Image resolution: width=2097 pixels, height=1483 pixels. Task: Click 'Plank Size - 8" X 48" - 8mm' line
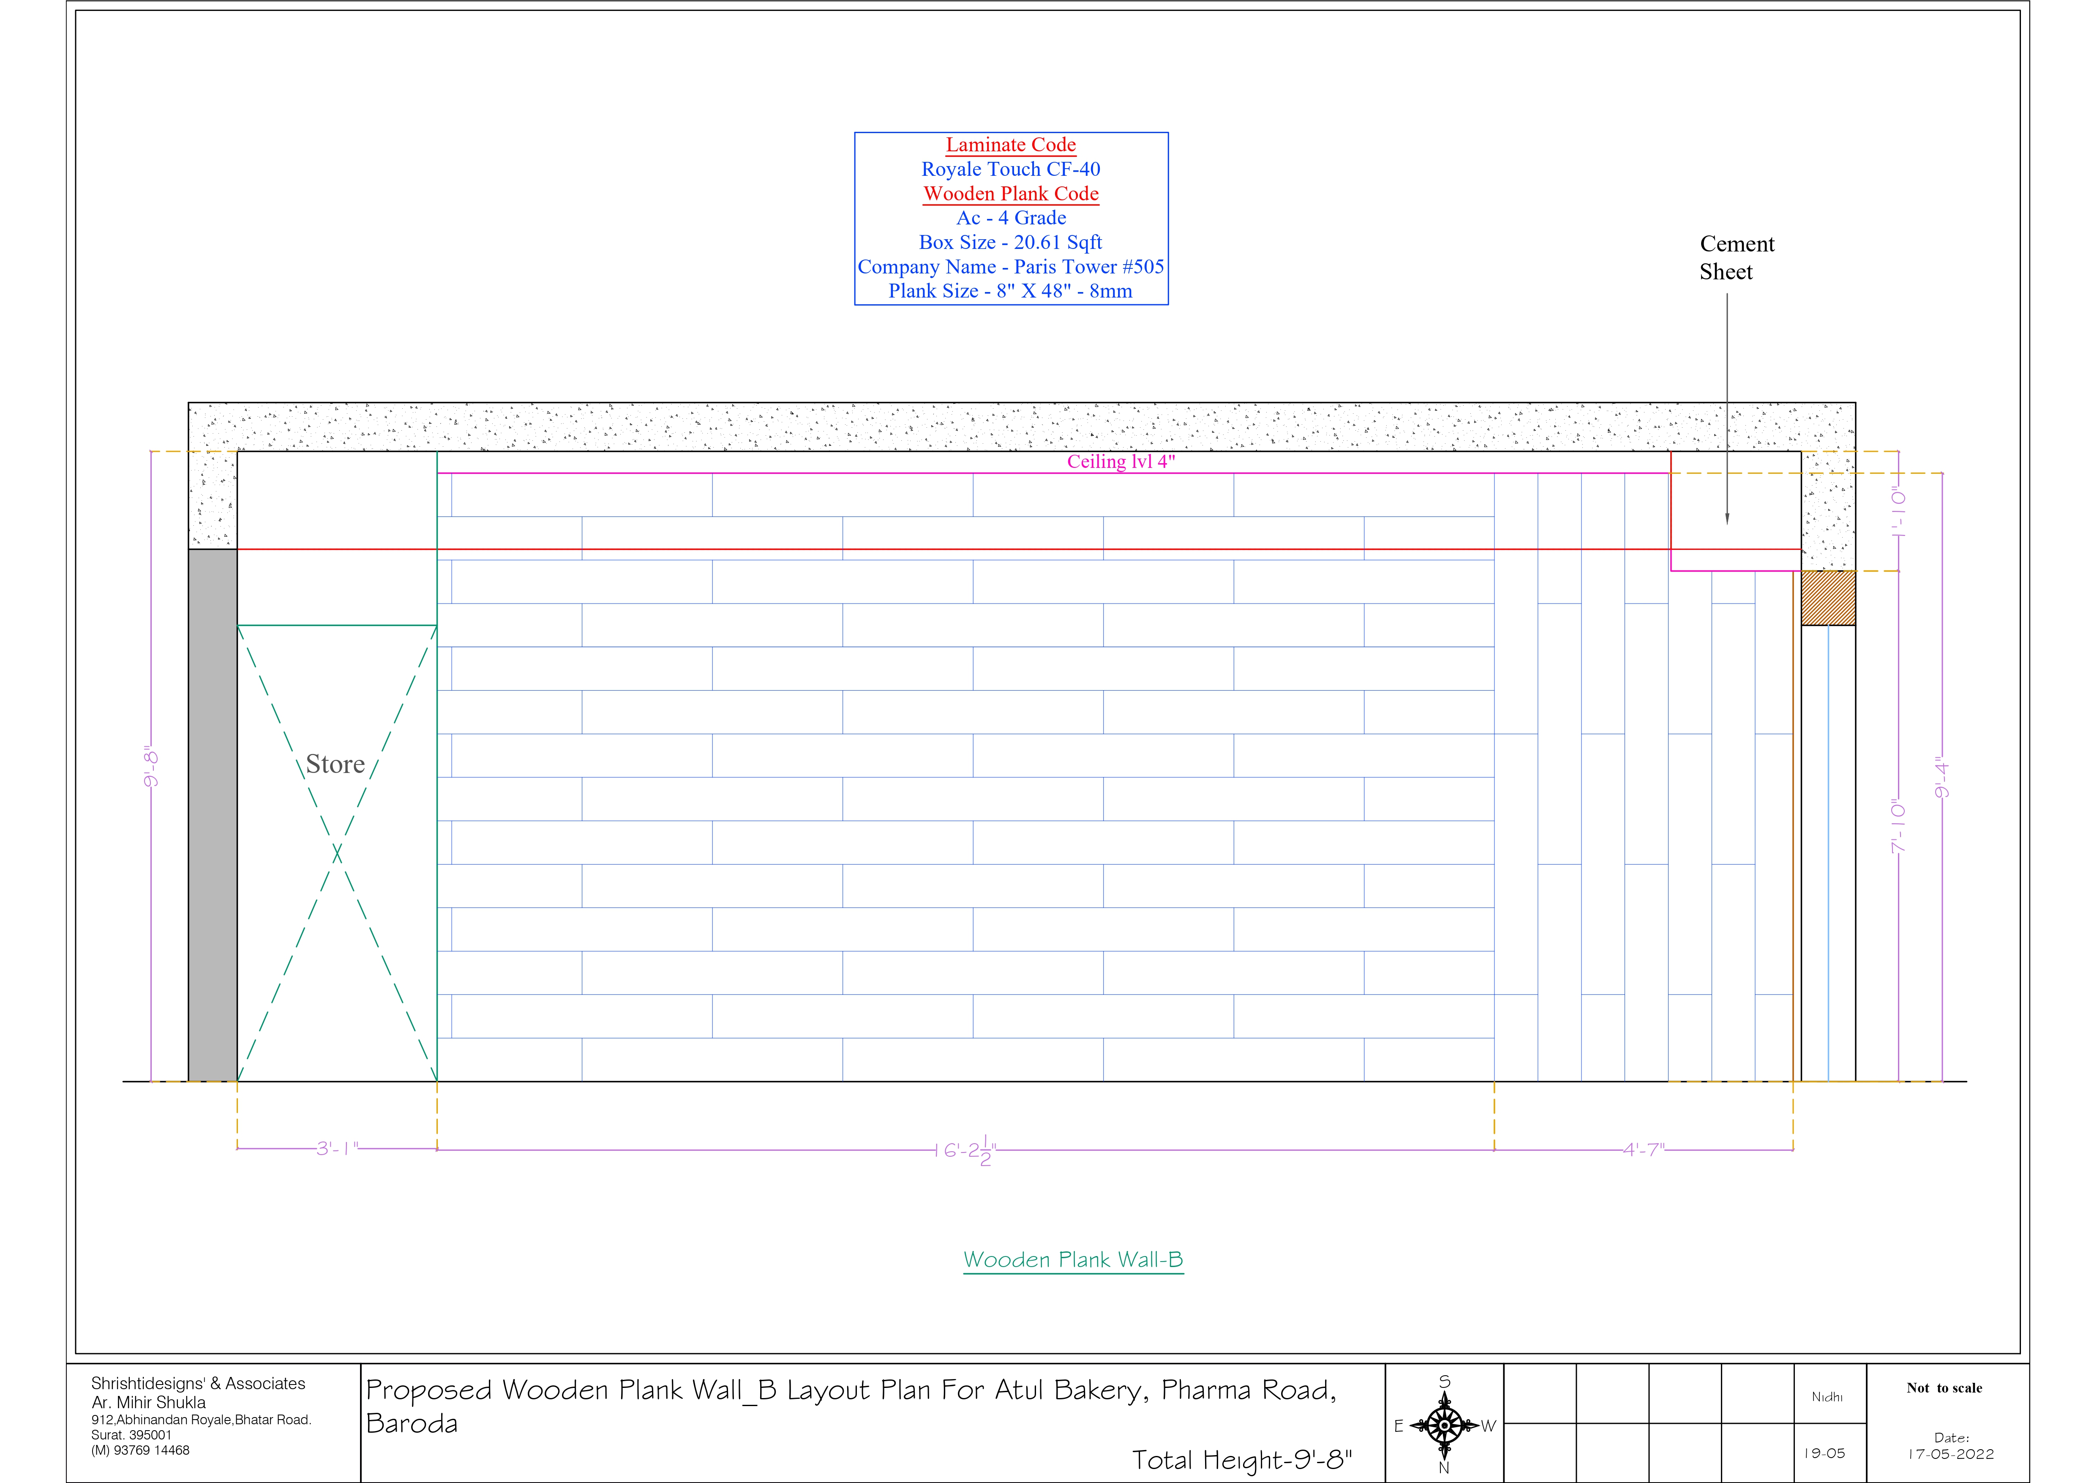point(1010,292)
